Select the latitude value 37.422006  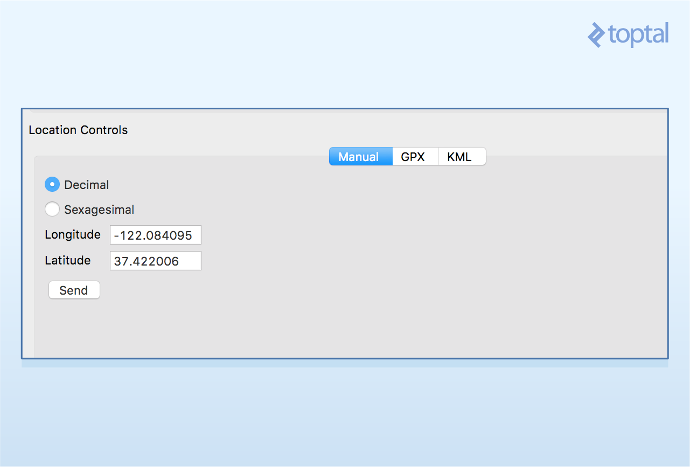coord(155,261)
